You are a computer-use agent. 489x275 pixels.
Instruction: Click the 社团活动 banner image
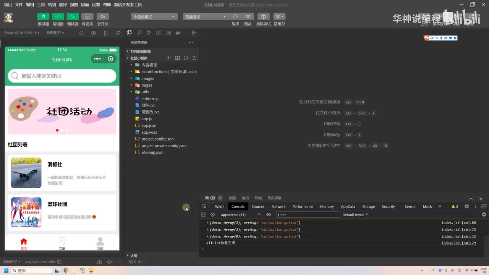(x=62, y=112)
